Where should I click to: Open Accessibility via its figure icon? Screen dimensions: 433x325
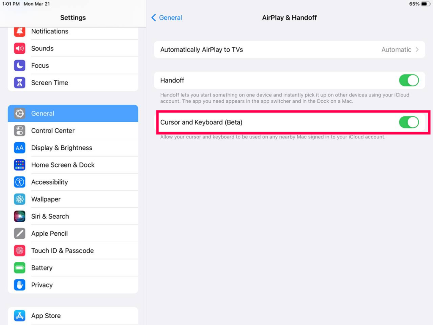point(19,182)
